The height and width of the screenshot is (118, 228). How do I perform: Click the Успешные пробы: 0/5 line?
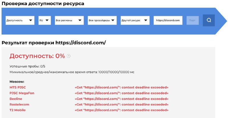pos(27,66)
